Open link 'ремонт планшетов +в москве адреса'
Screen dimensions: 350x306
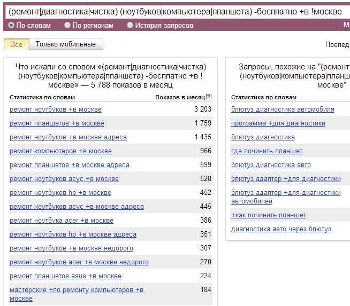(x=70, y=165)
